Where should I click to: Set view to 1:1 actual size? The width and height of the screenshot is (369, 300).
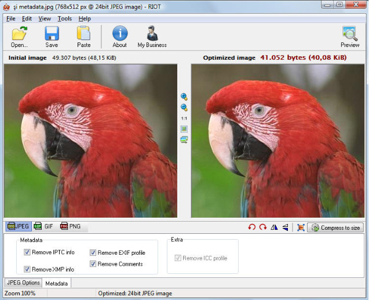click(x=184, y=118)
